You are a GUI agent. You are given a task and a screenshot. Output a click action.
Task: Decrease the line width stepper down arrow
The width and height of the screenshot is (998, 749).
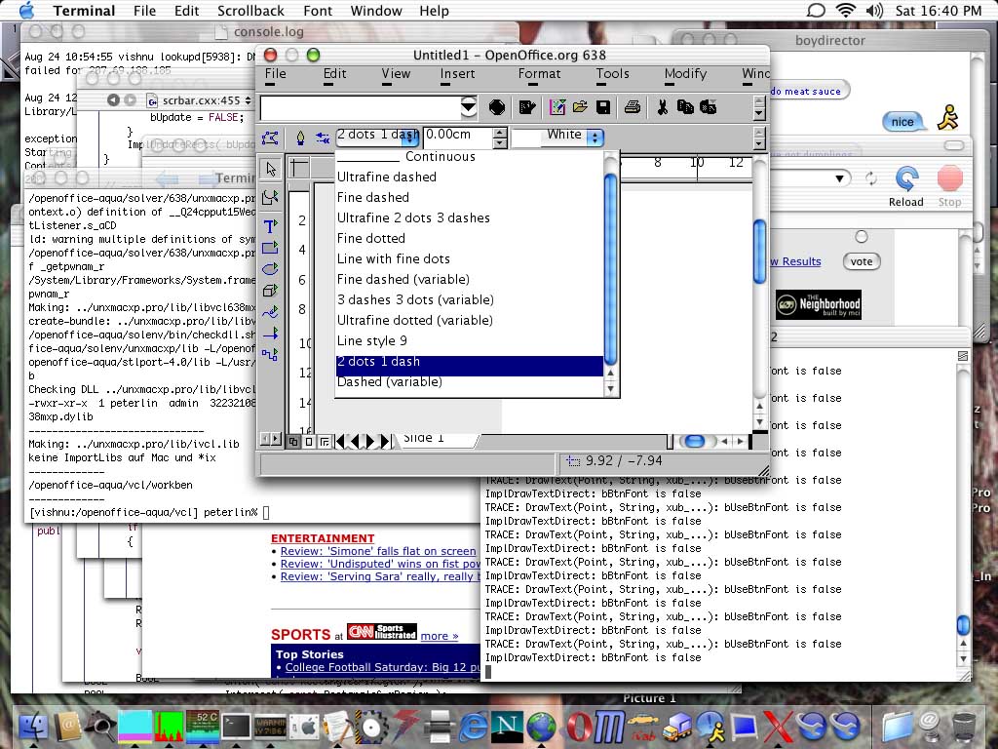[x=500, y=142]
